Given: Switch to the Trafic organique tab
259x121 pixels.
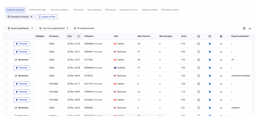Looking at the screenshot, I should click(94, 10).
